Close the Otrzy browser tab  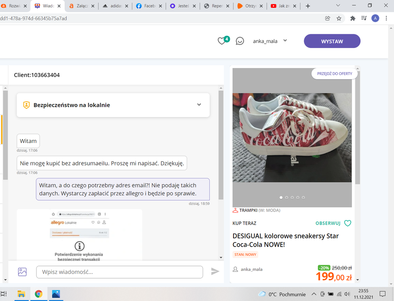point(261,6)
